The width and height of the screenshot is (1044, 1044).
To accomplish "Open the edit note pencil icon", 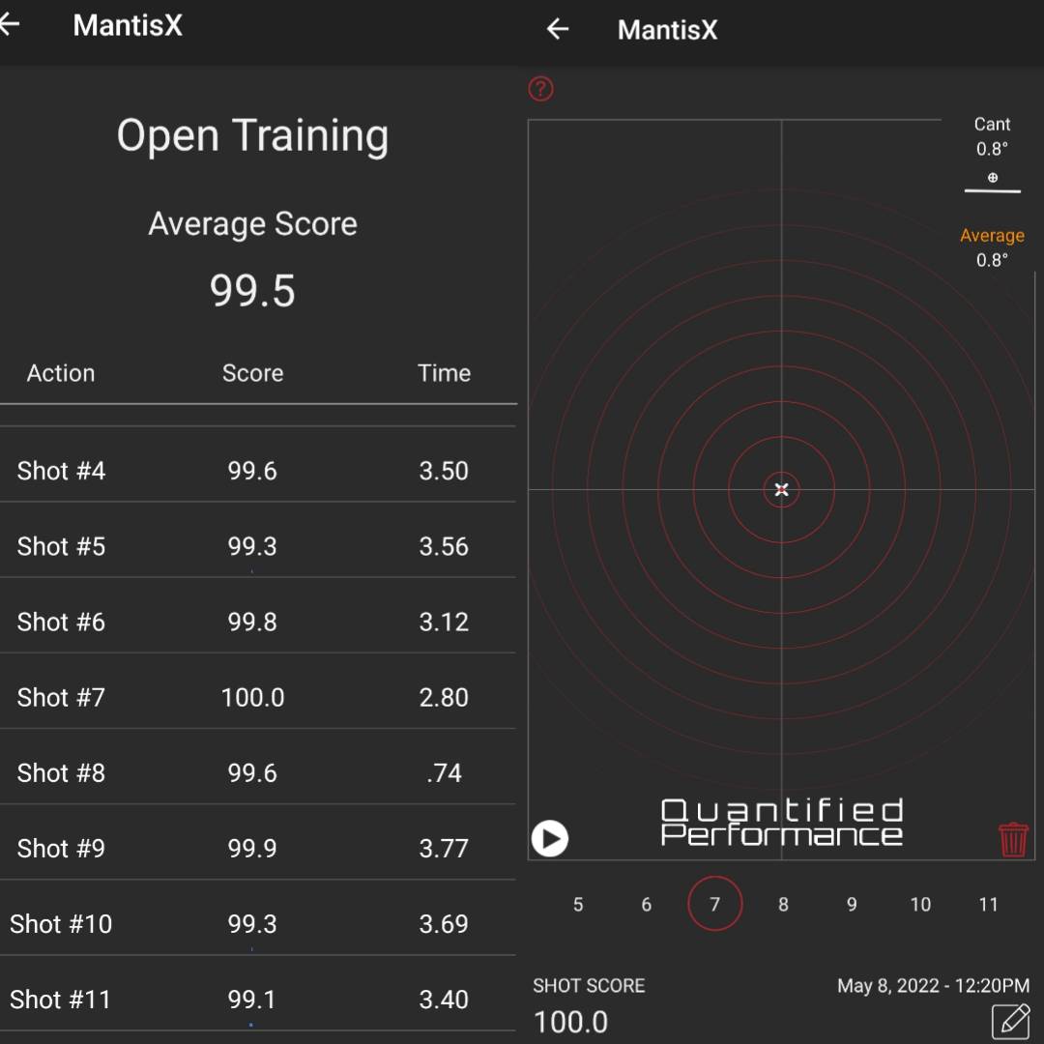I will coord(1011,1021).
